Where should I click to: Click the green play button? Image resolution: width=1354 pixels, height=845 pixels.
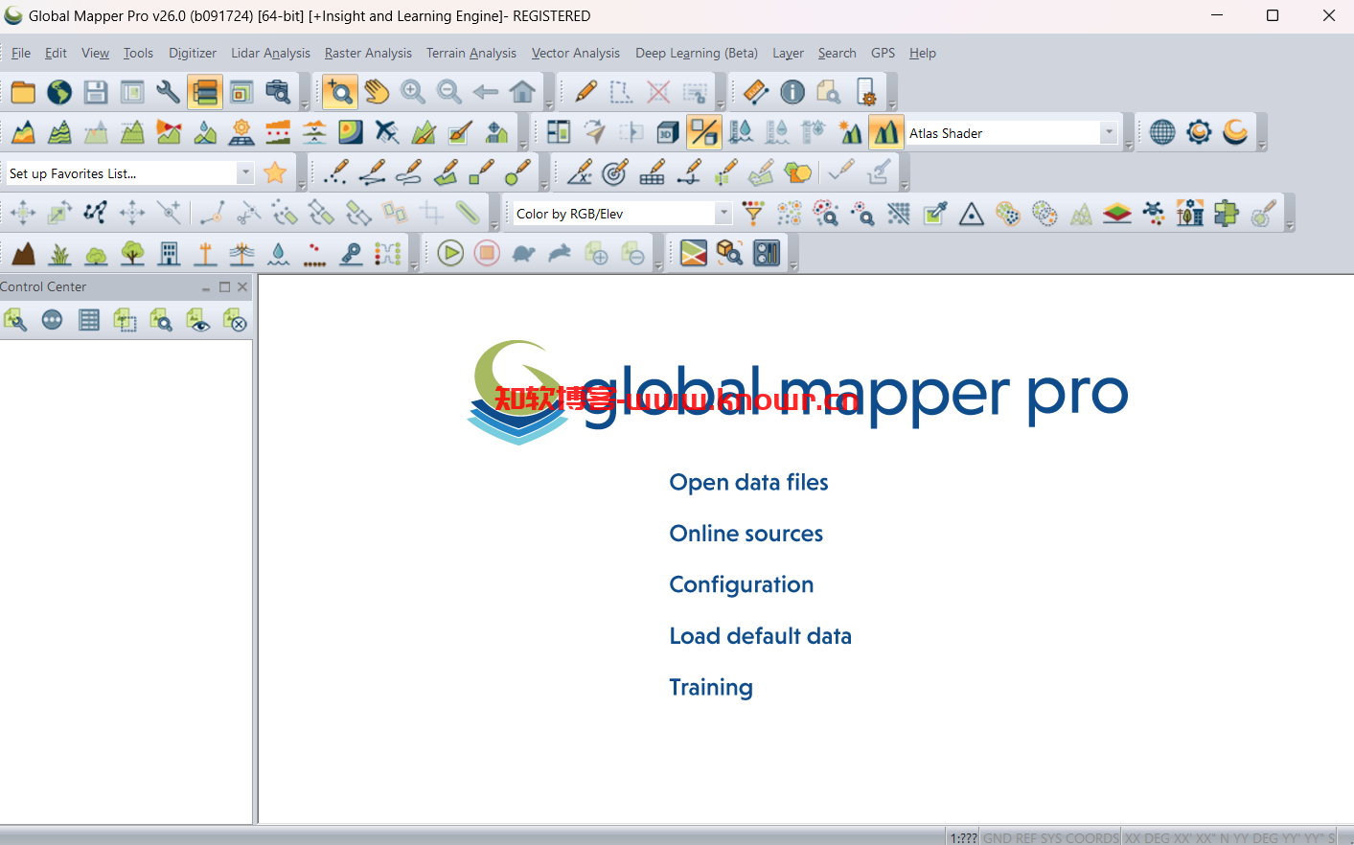point(450,253)
